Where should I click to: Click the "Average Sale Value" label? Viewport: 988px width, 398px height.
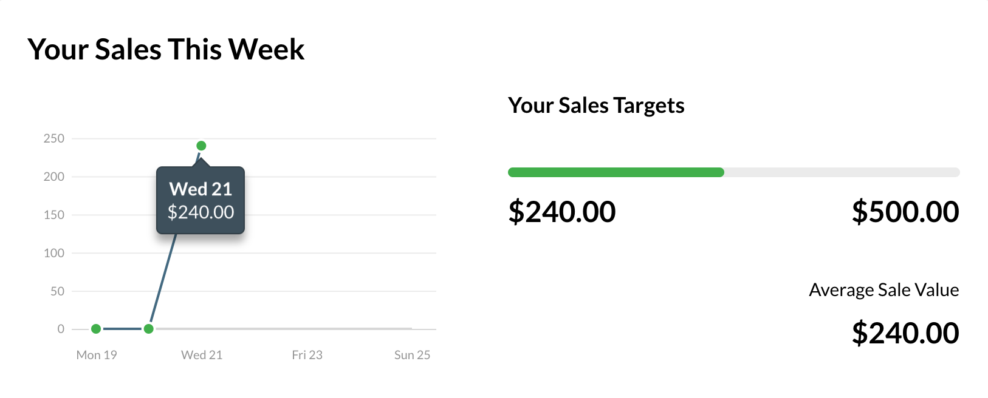click(883, 290)
